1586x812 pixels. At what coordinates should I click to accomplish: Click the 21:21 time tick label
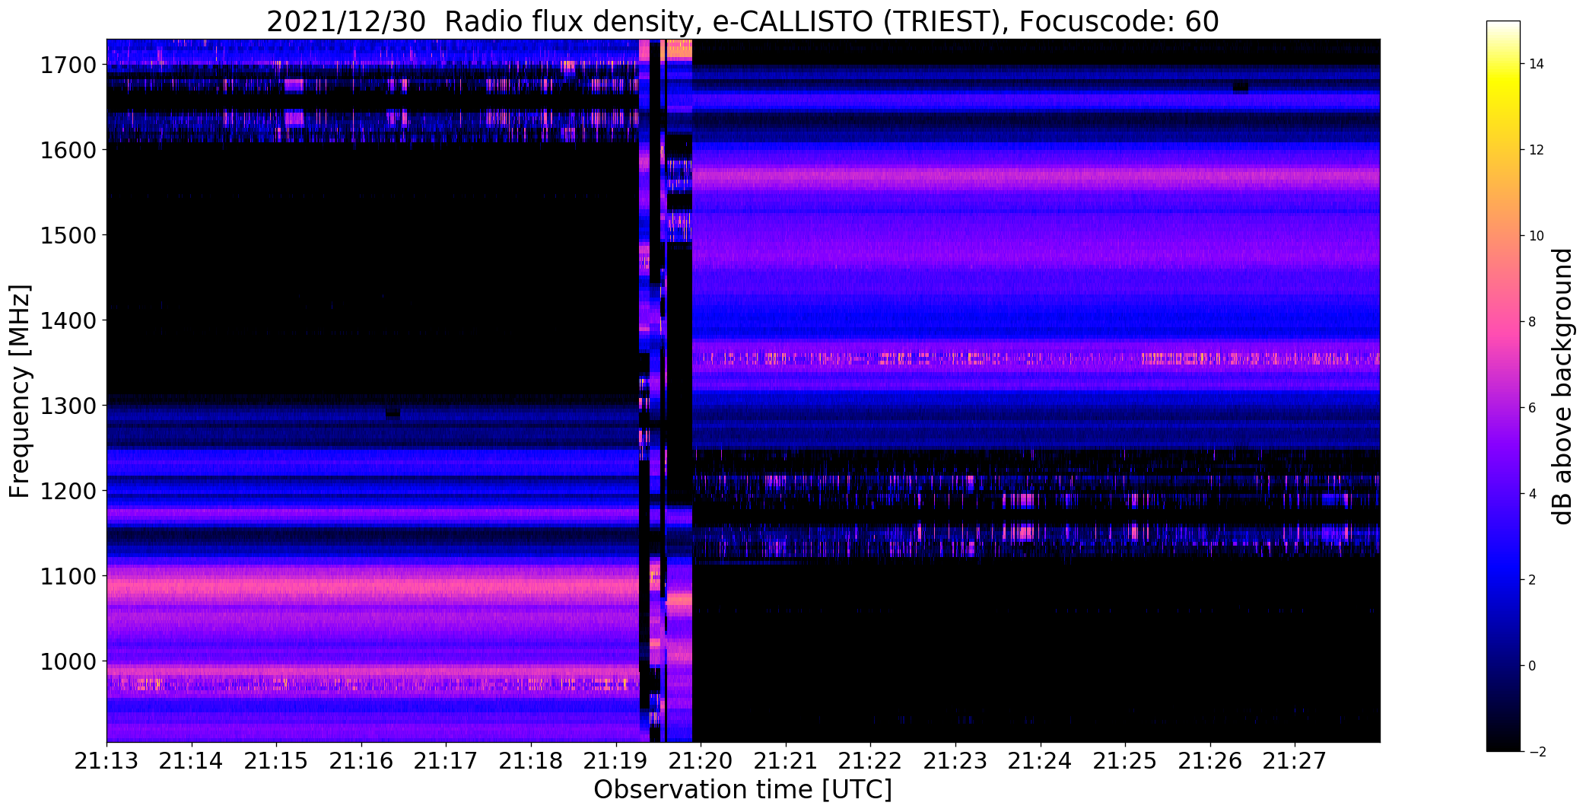tap(786, 761)
